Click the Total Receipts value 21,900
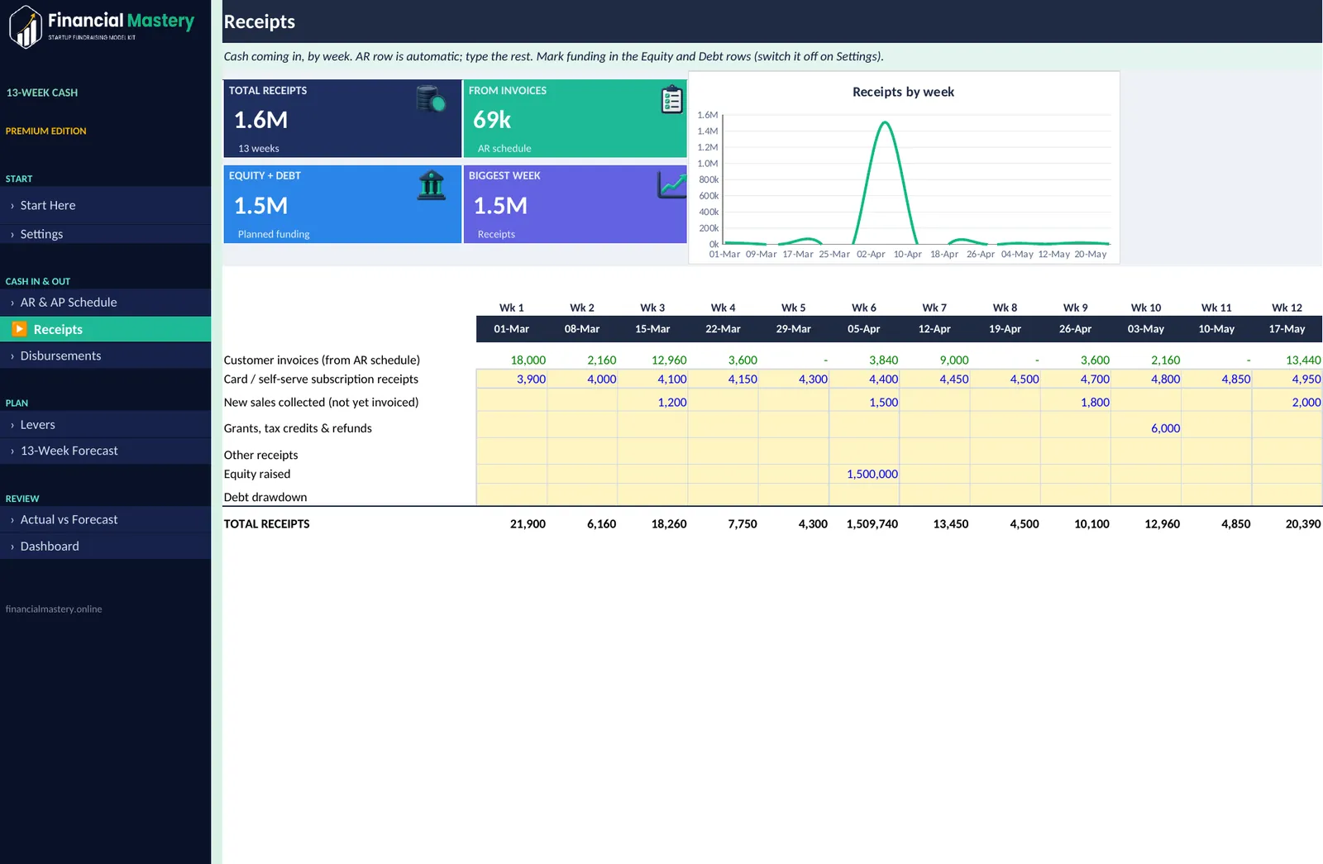This screenshot has width=1323, height=864. pyautogui.click(x=528, y=524)
